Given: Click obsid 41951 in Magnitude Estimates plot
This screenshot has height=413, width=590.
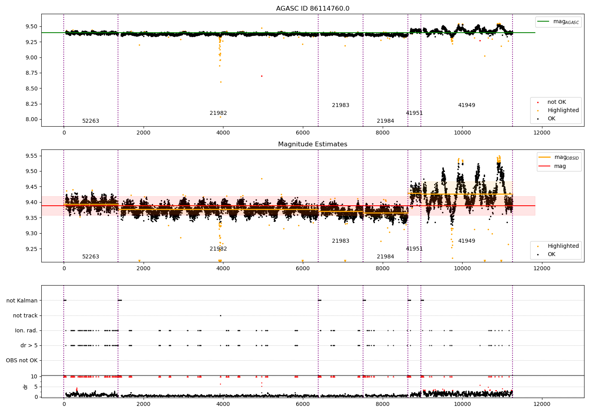Looking at the screenshot, I should [414, 249].
